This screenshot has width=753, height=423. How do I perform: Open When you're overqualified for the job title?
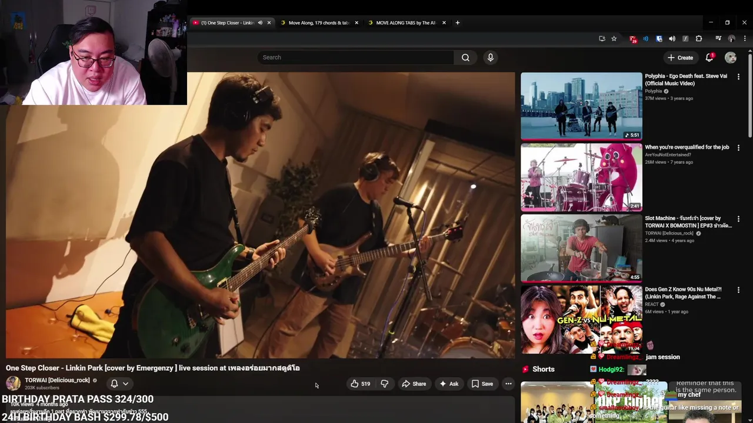tap(687, 147)
